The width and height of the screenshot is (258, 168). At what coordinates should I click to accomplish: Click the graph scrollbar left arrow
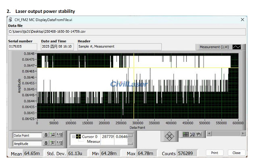pos(209,133)
